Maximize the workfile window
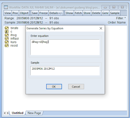Screen dimensions: 130x118 pyautogui.click(x=114, y=7)
